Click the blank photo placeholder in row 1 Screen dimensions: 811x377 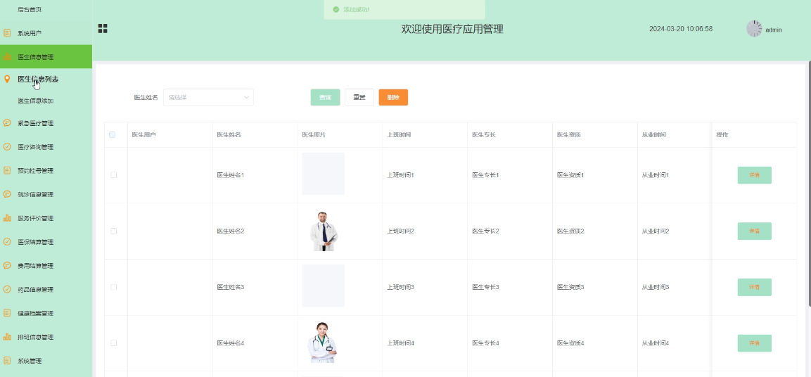click(324, 174)
